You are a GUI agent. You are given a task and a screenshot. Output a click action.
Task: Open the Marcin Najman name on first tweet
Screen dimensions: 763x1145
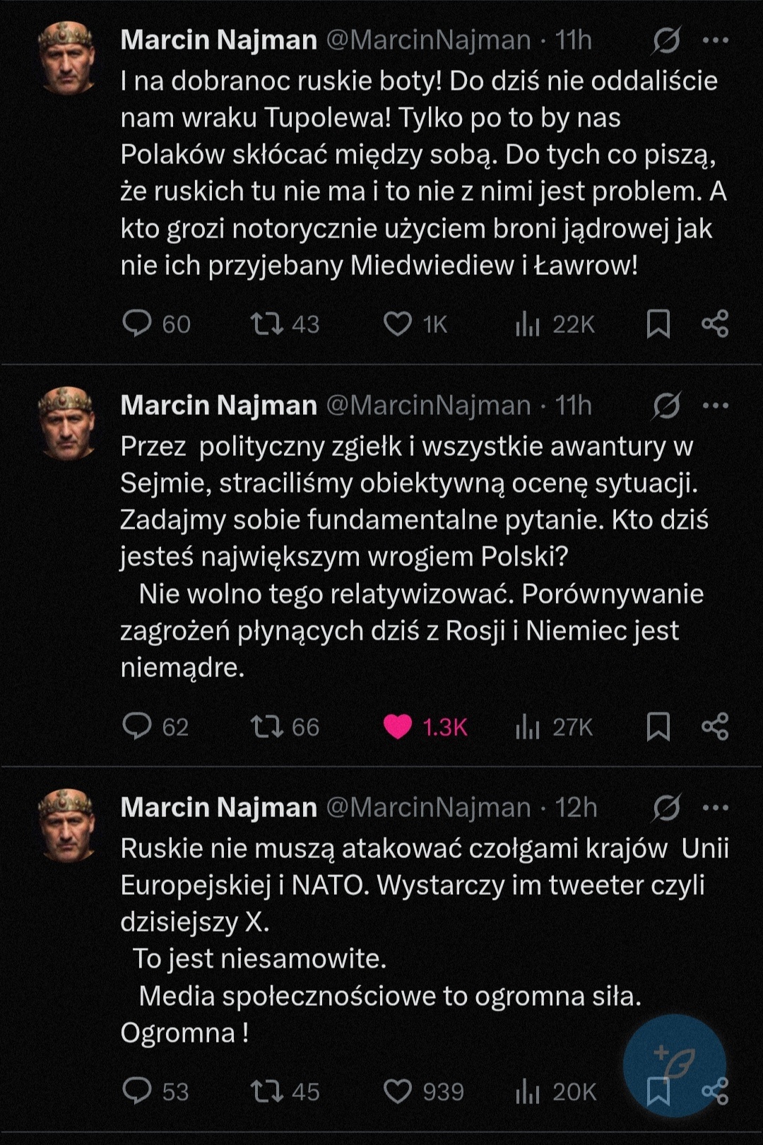pyautogui.click(x=219, y=40)
